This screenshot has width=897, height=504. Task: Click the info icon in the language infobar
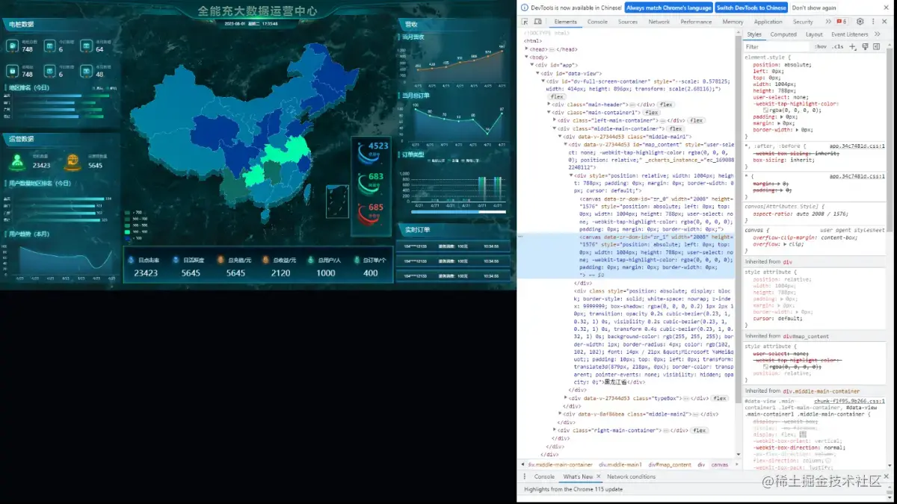(524, 7)
